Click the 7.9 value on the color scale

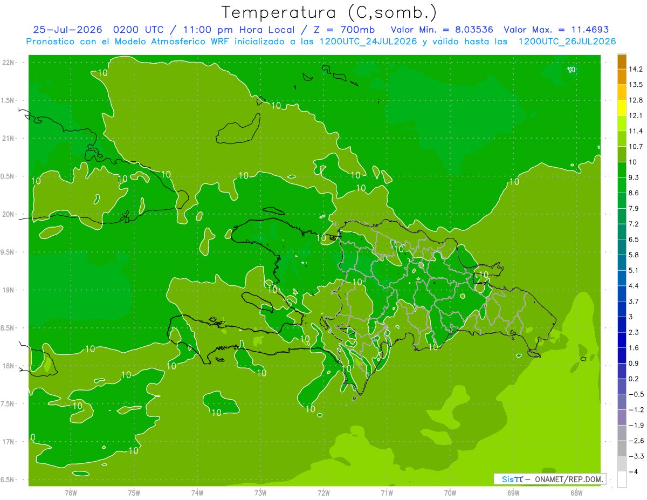(634, 209)
